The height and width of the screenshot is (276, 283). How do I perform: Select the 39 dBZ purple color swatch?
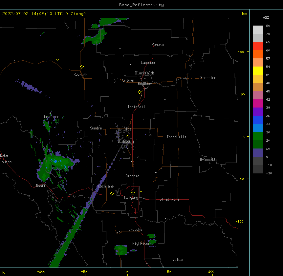pos(258,112)
